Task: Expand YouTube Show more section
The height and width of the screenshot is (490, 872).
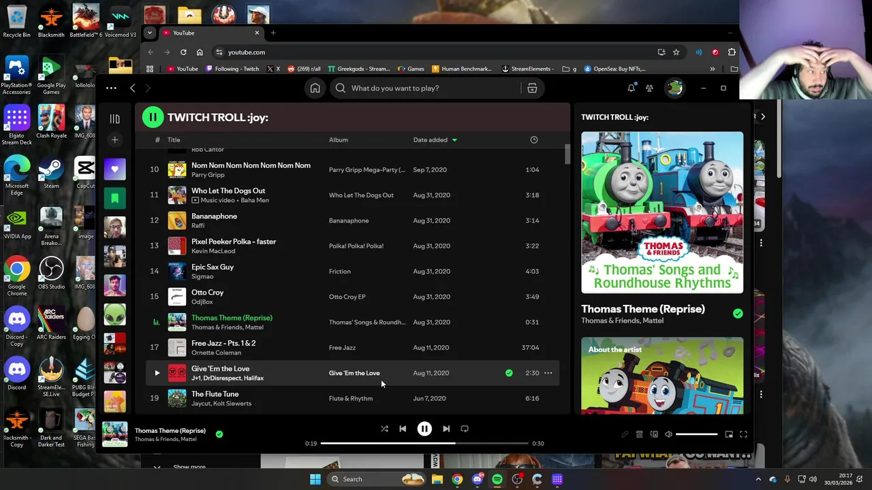Action: pos(189,467)
